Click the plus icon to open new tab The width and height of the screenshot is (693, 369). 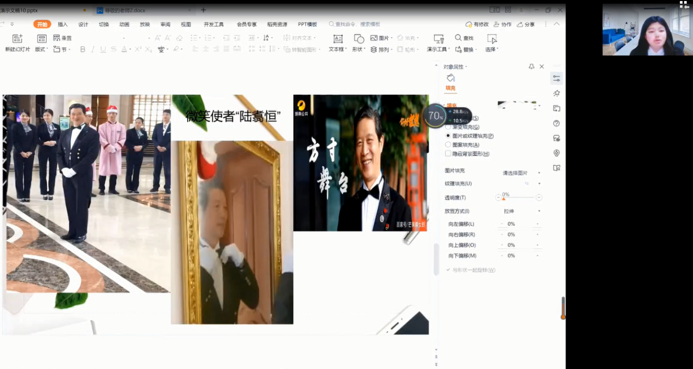tap(204, 10)
